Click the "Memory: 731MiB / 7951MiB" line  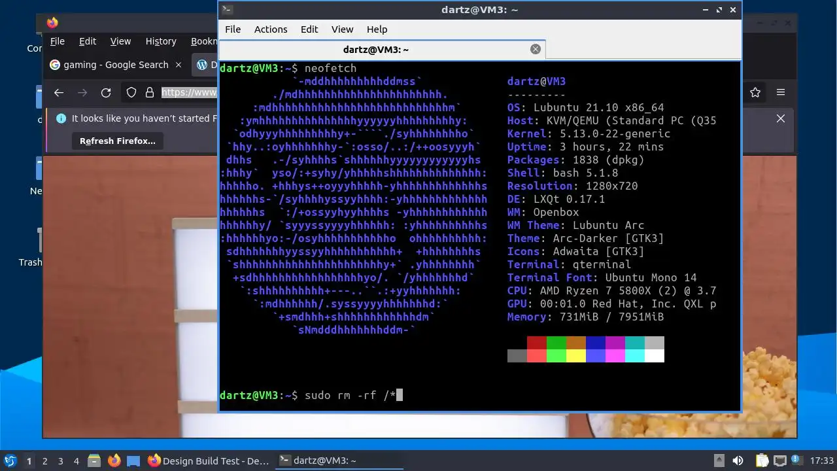(586, 317)
